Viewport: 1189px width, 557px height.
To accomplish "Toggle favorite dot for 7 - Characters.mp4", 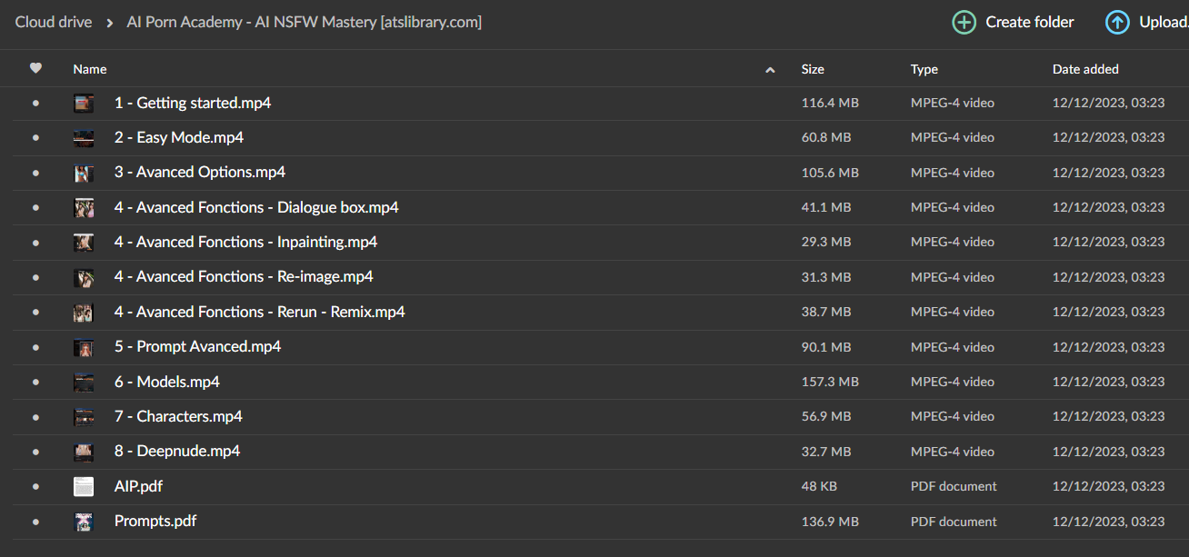I will pyautogui.click(x=35, y=417).
